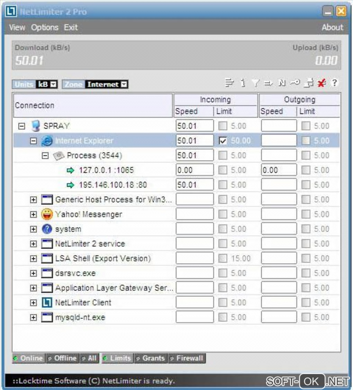Click the mysqld-nt.exe window icon

pos(47,317)
